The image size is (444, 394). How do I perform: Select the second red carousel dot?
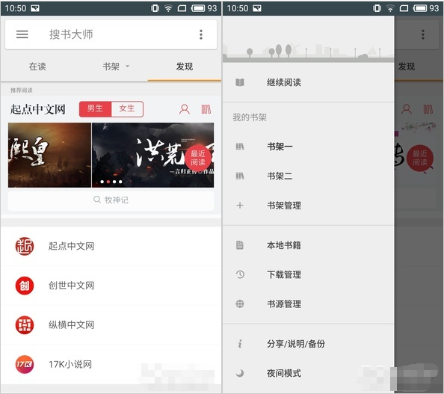point(108,182)
